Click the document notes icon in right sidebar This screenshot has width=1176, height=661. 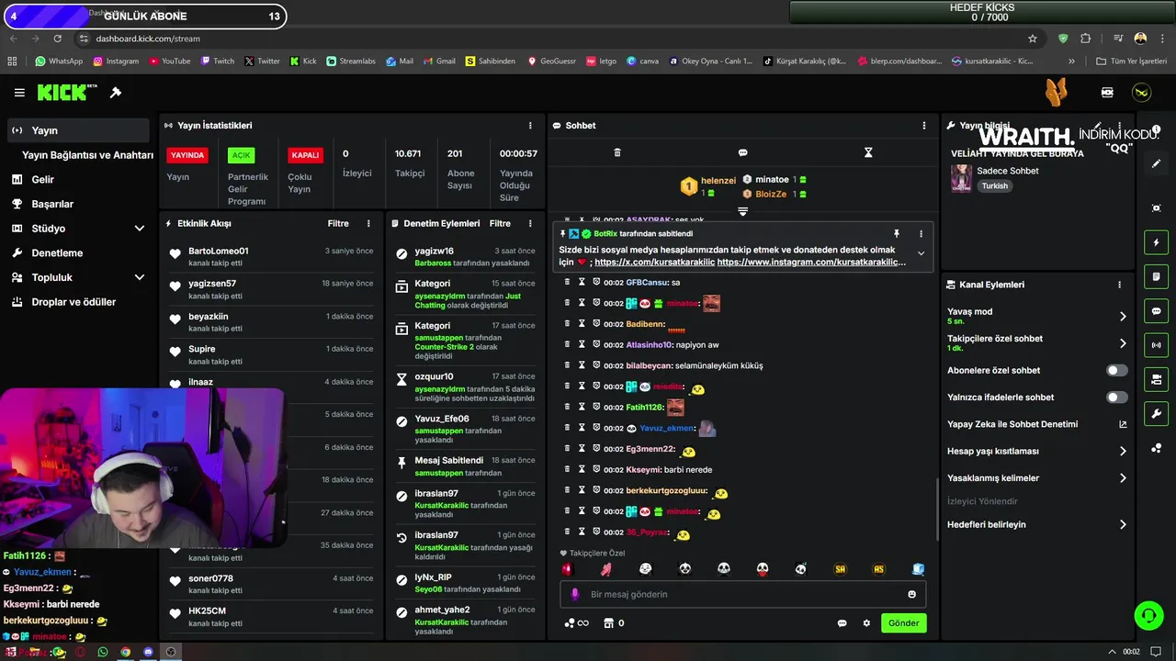pyautogui.click(x=1156, y=276)
